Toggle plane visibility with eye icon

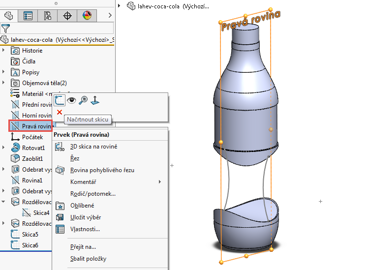click(x=71, y=100)
